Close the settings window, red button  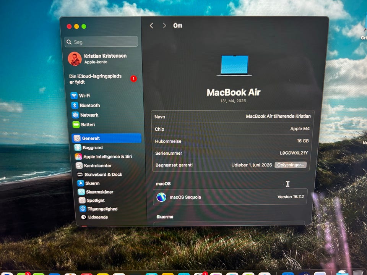[x=69, y=26]
